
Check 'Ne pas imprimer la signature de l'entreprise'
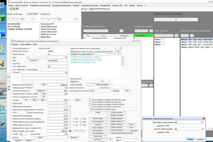(90, 102)
